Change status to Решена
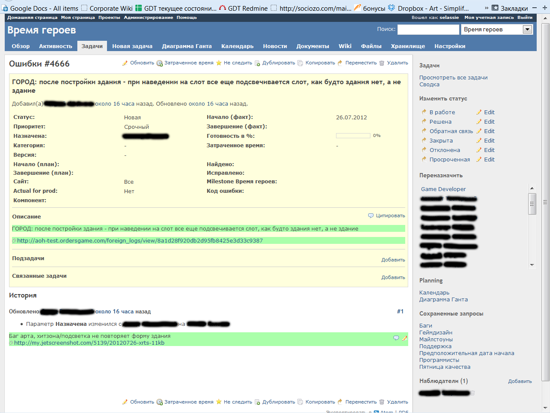This screenshot has height=413, width=550. click(x=440, y=122)
